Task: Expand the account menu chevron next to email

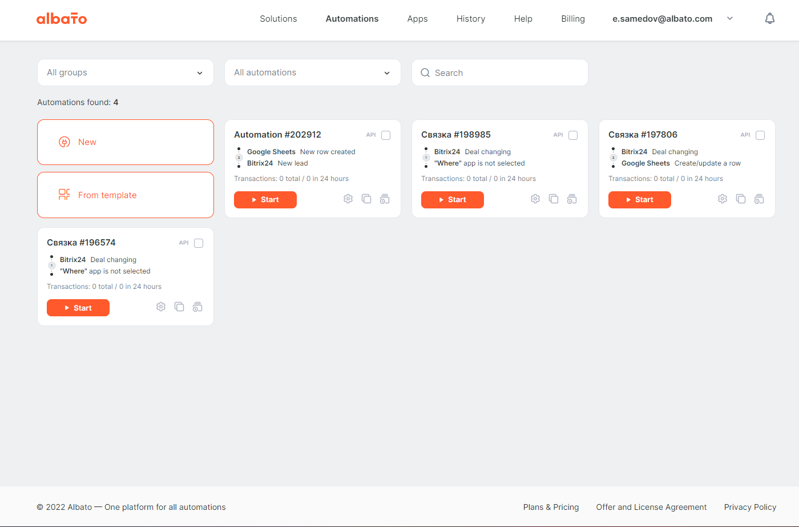Action: [x=730, y=19]
